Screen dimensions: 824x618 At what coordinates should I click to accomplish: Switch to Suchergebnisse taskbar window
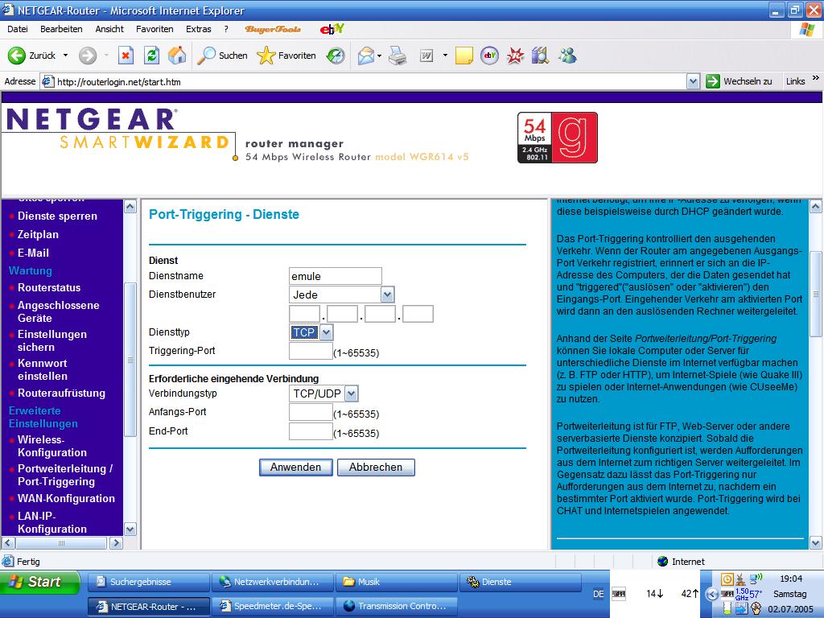point(149,582)
